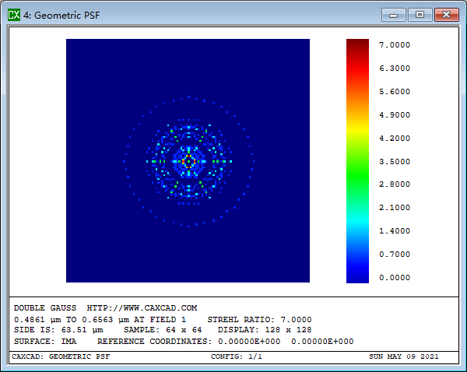Click the 4.2000 color scale label

(x=395, y=139)
